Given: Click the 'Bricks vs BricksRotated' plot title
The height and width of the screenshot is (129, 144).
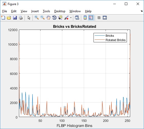Looking at the screenshot, I should [75, 27].
